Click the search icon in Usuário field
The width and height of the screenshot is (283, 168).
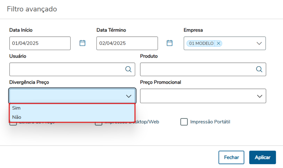pyautogui.click(x=128, y=69)
